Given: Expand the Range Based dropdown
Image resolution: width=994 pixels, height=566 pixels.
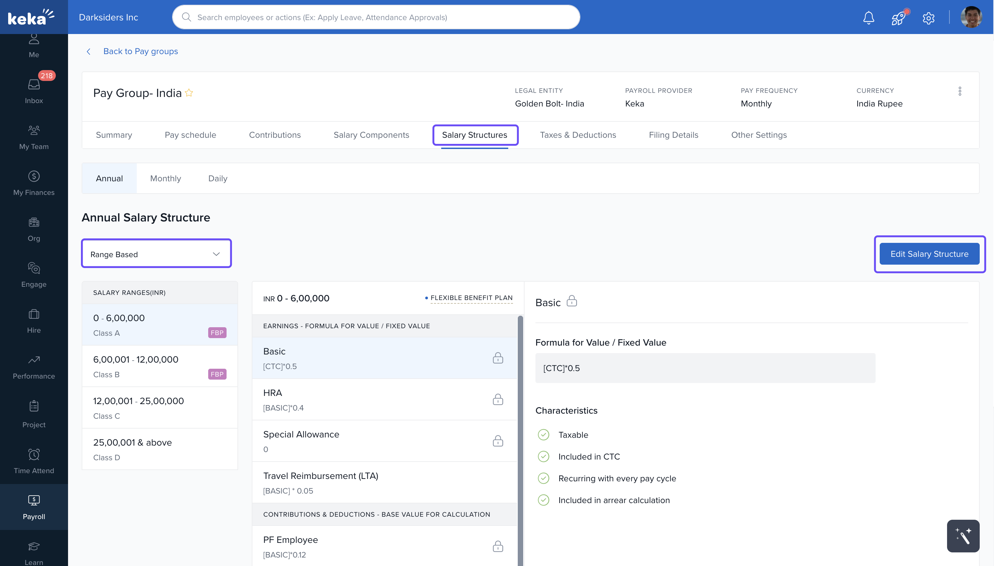Looking at the screenshot, I should pyautogui.click(x=156, y=254).
